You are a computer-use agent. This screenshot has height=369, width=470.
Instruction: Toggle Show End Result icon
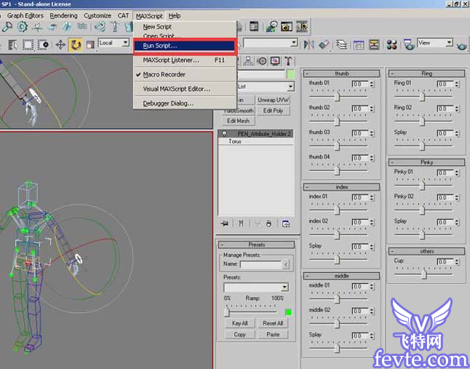(x=241, y=223)
